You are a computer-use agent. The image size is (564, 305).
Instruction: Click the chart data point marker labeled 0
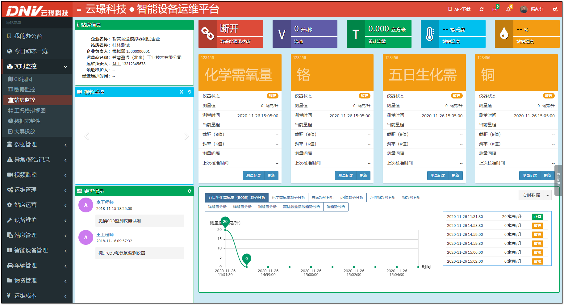[246, 259]
